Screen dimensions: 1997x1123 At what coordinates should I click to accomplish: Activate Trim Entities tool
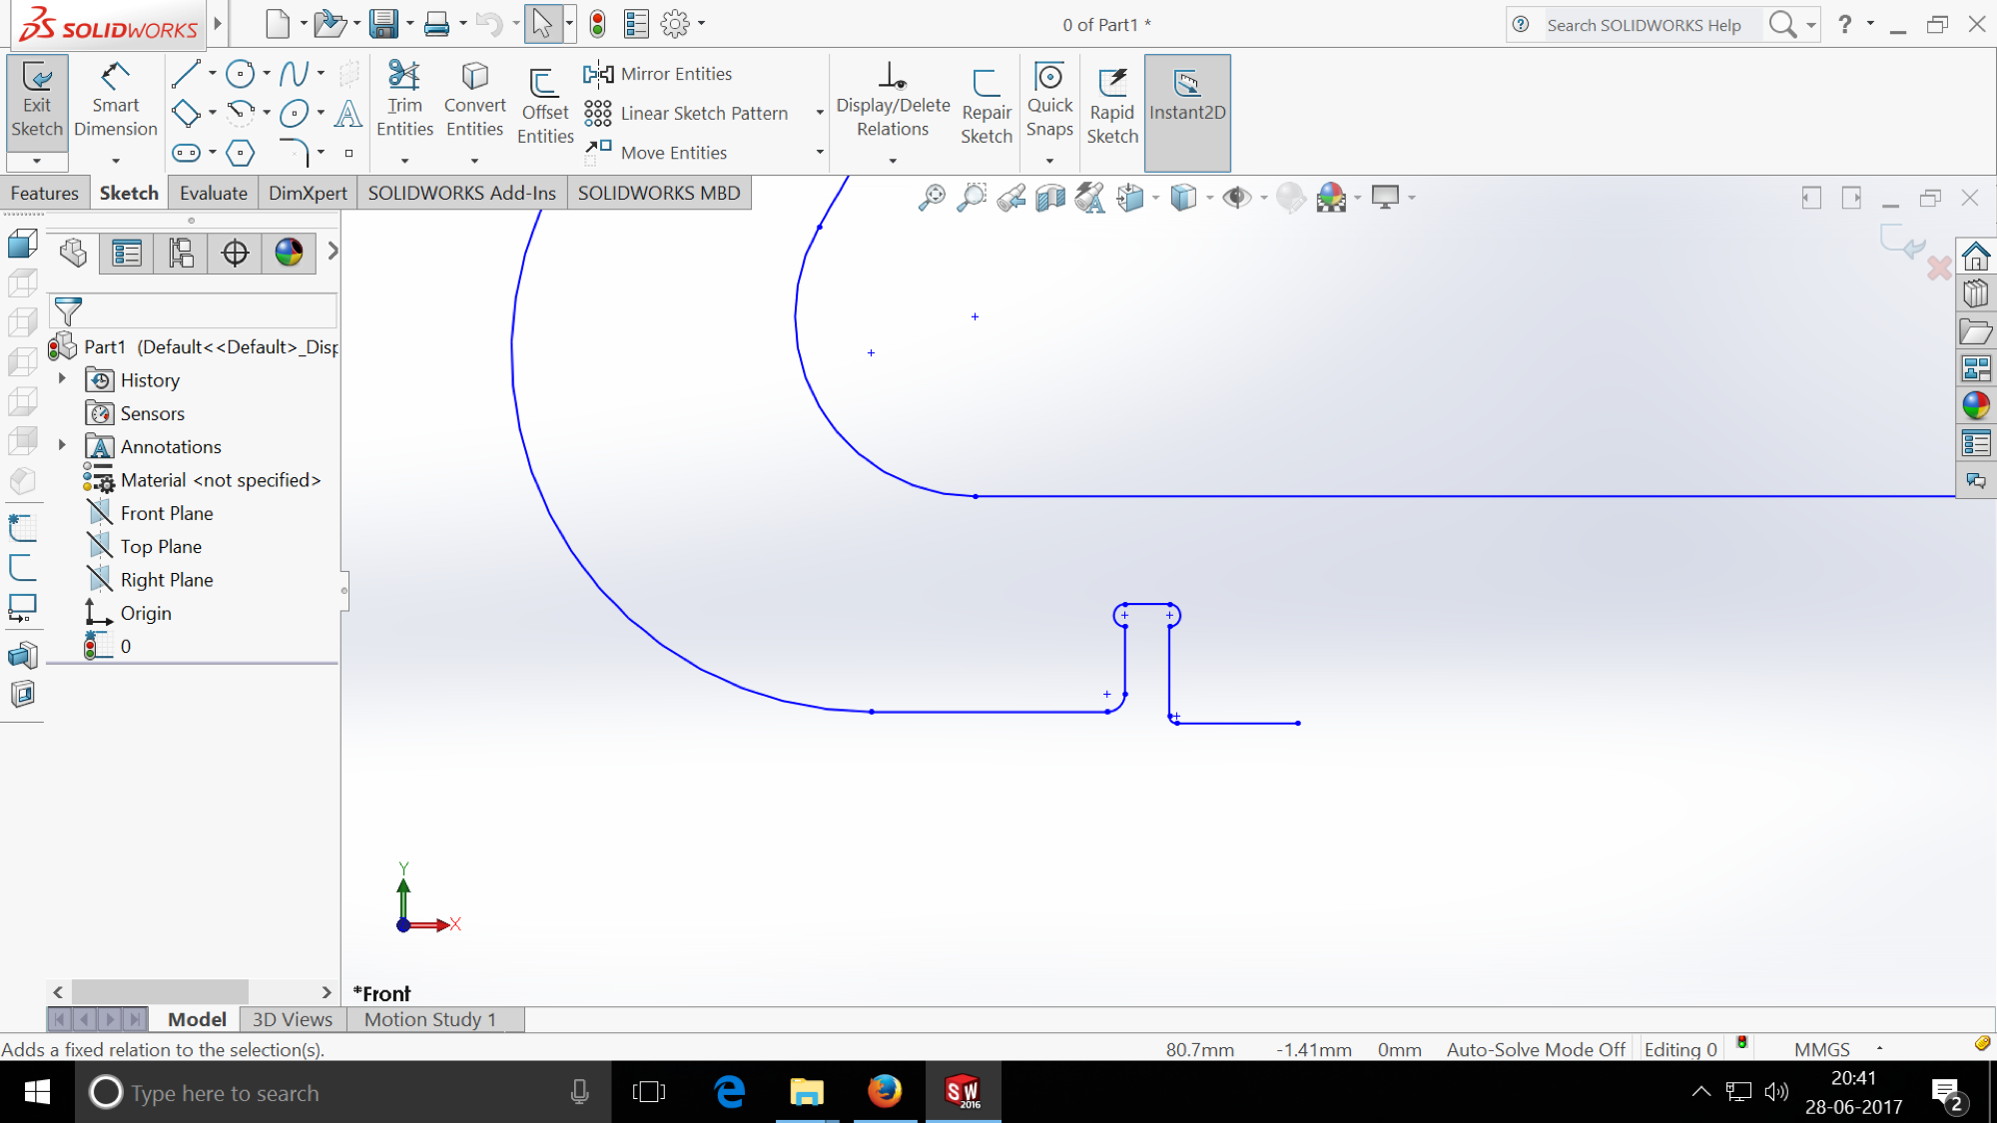(404, 100)
